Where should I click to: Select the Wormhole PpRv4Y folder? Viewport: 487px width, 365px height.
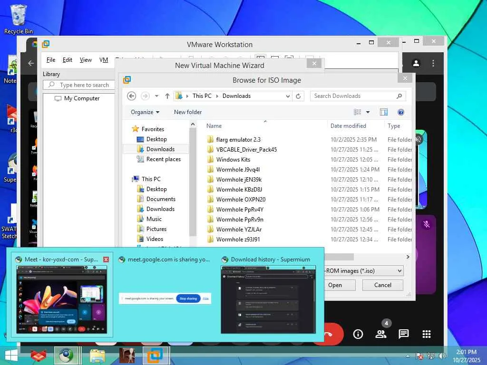235,209
